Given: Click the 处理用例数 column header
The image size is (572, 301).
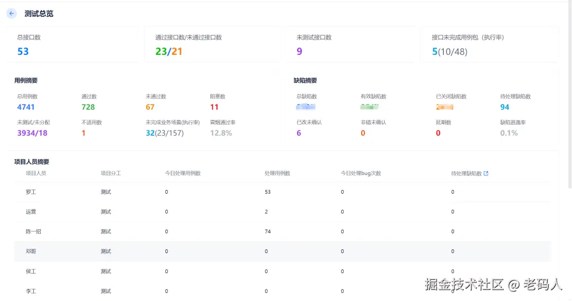Looking at the screenshot, I should 277,173.
